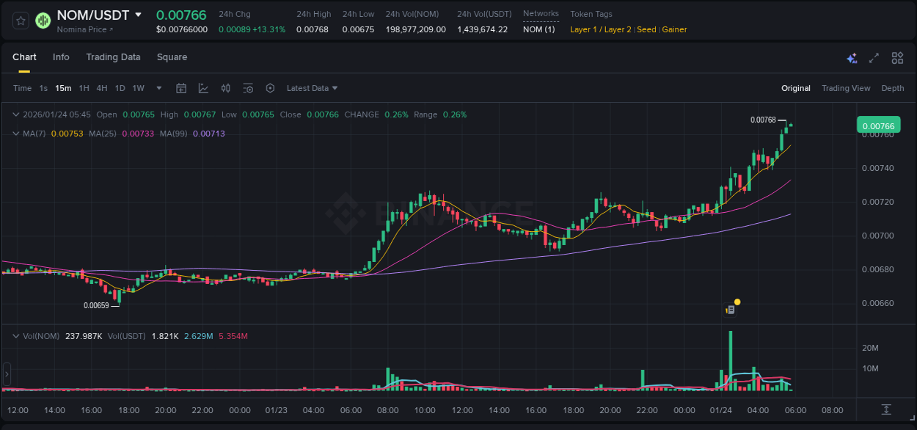Open the Nomina Price link
Viewport: 917px width, 430px height.
click(84, 29)
